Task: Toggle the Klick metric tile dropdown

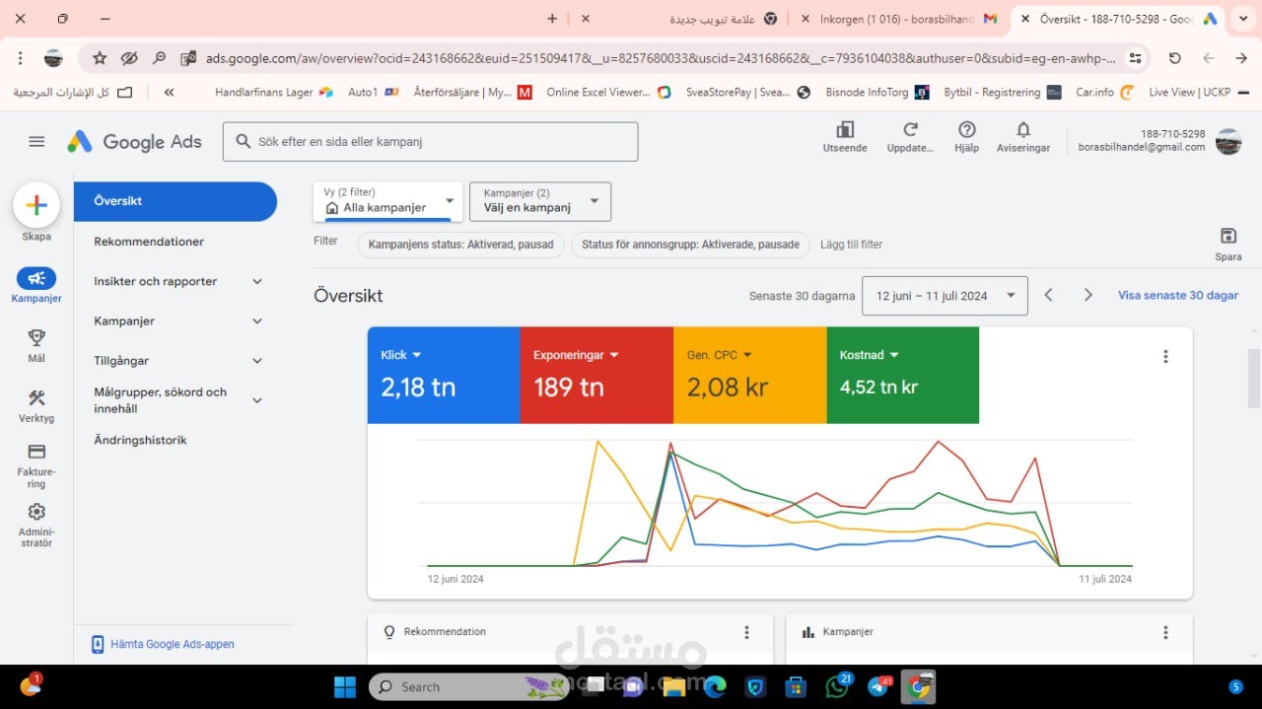Action: [x=417, y=355]
